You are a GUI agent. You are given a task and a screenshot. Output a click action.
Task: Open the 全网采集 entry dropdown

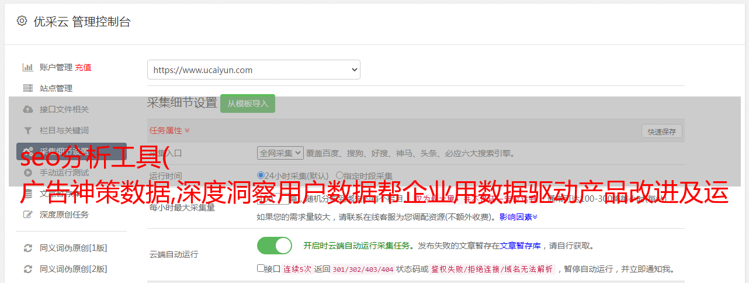(x=280, y=153)
